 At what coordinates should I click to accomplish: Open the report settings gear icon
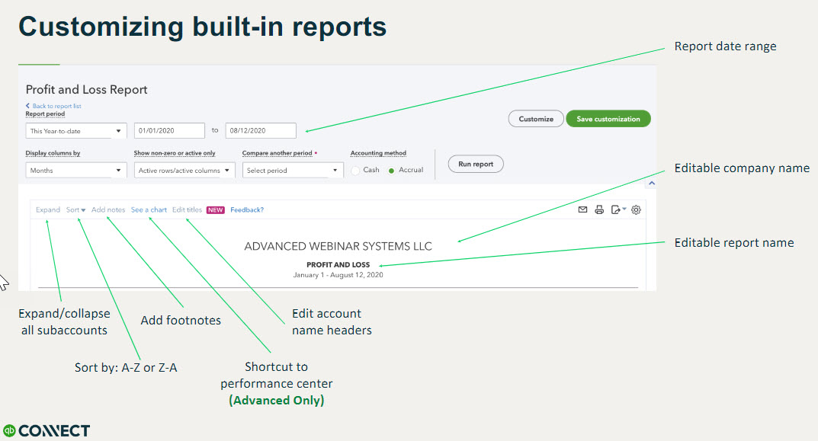(x=636, y=209)
